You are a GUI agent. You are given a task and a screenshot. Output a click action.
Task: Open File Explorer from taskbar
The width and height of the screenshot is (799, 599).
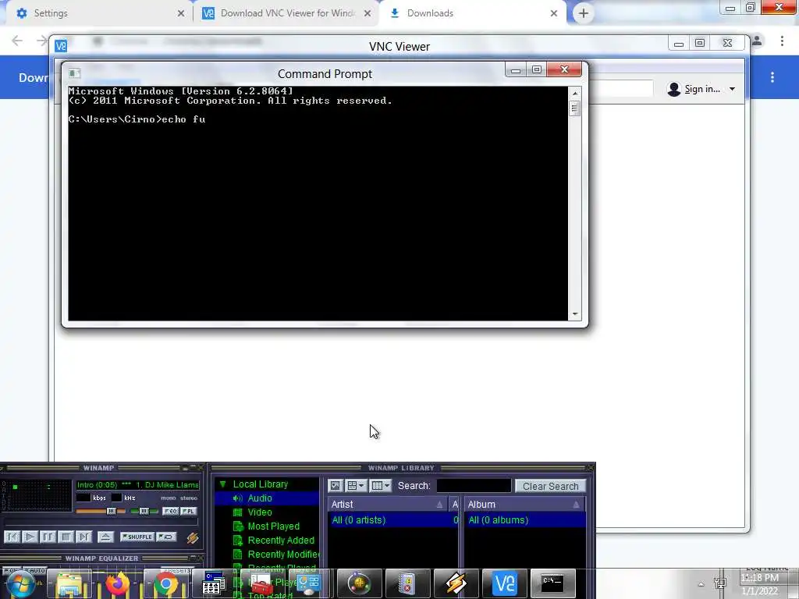click(x=69, y=583)
